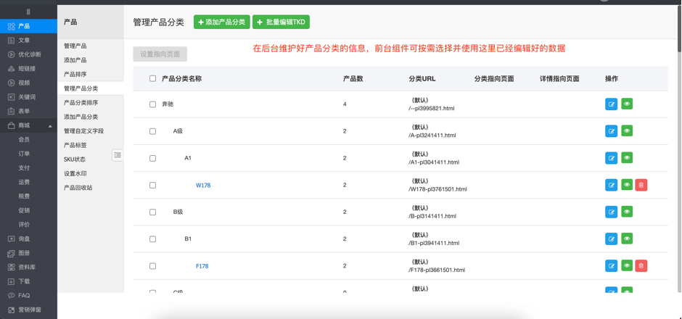Preview the W178 category with eye icon
The width and height of the screenshot is (682, 319).
(627, 185)
